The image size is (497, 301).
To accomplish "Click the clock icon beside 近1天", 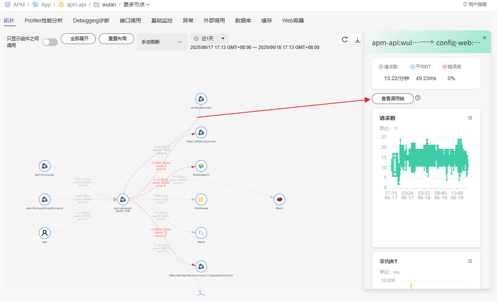I will (196, 39).
